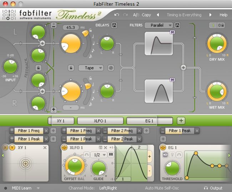Click the Copy button
232x192 pixels.
146,15
